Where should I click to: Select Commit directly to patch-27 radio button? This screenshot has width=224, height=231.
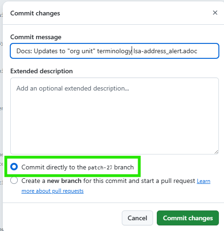(x=14, y=167)
